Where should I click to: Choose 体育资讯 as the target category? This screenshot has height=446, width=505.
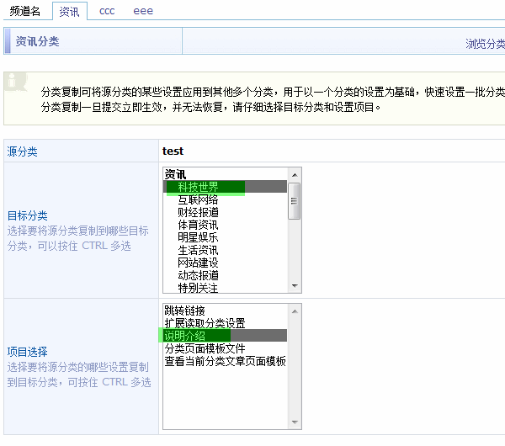(x=199, y=225)
